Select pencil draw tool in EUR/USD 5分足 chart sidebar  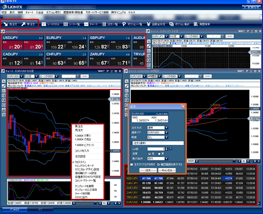(4, 86)
